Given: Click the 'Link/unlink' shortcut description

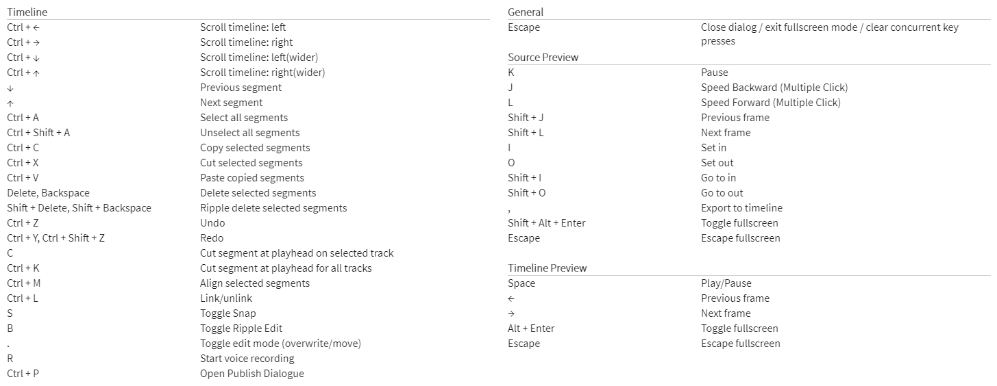Looking at the screenshot, I should 226,298.
